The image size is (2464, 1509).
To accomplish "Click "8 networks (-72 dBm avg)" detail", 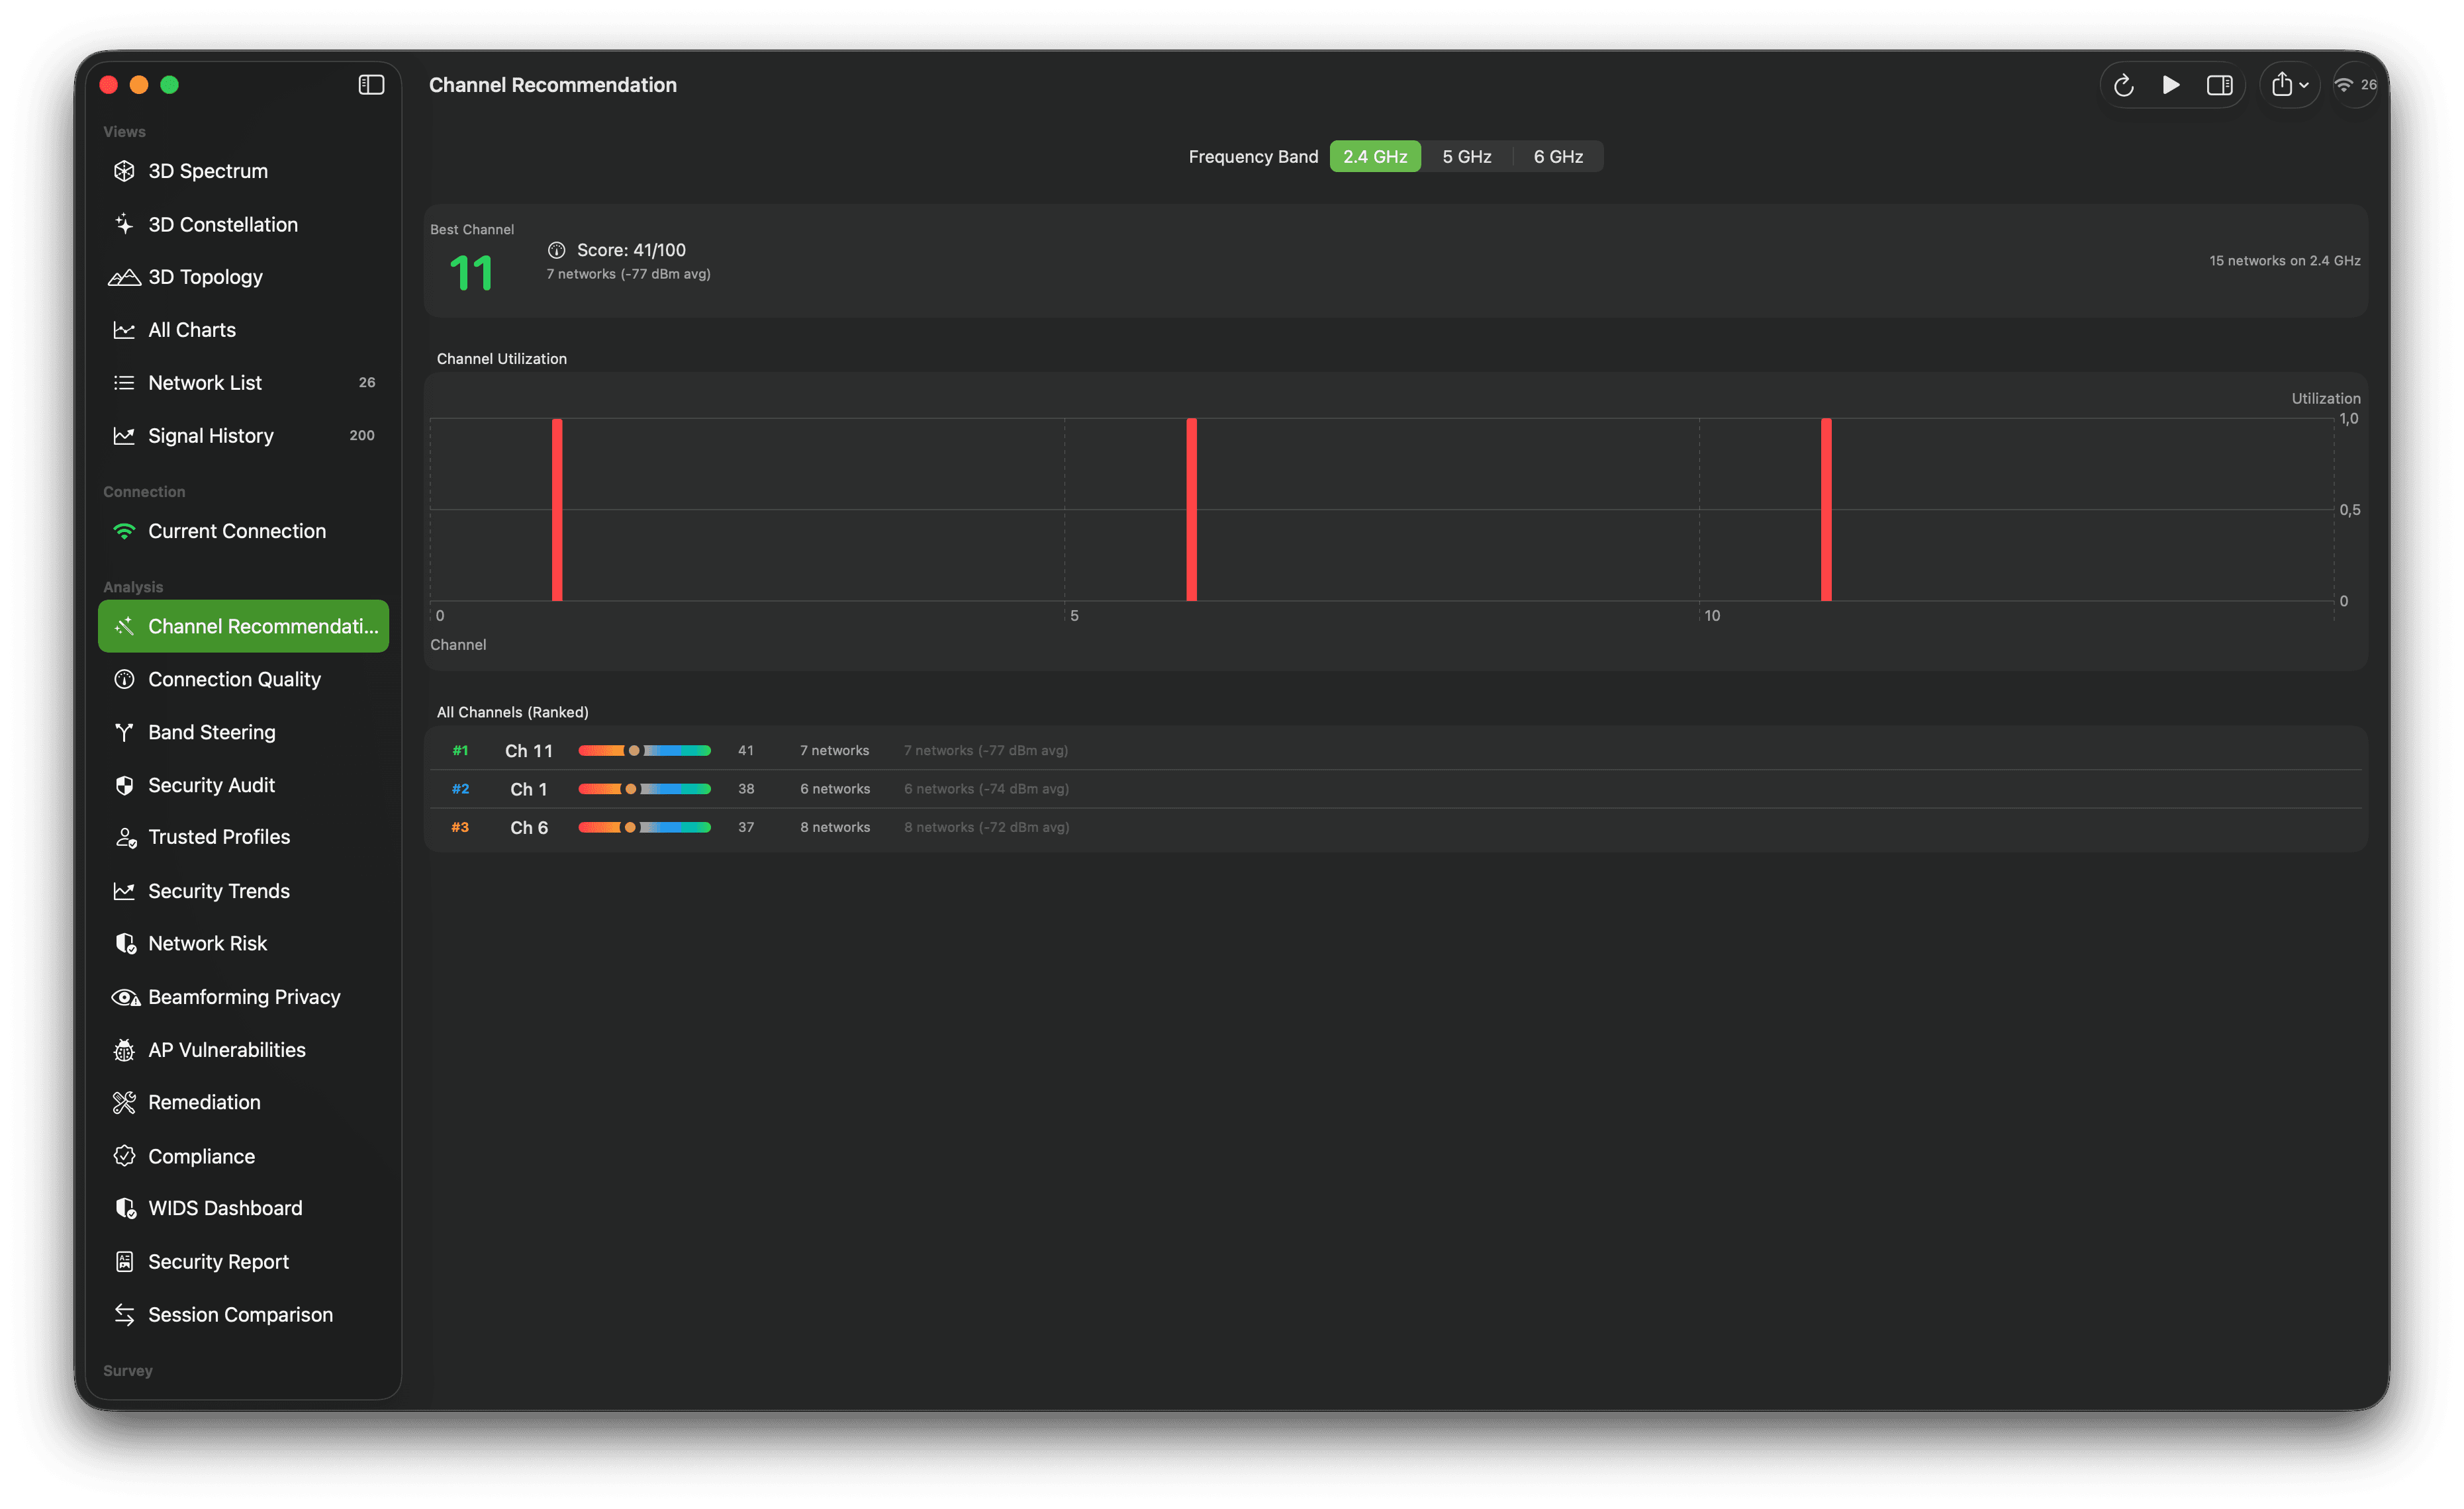I will pyautogui.click(x=986, y=827).
